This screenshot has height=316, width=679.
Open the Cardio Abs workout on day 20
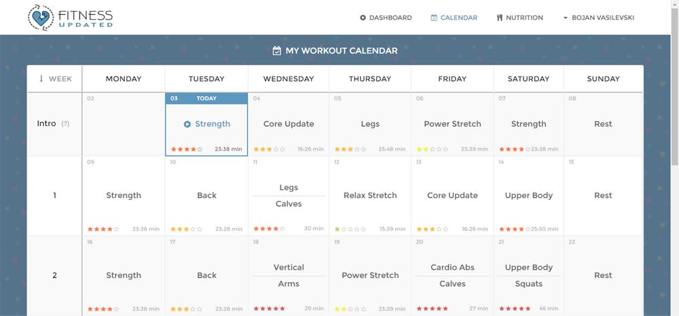[x=452, y=267]
